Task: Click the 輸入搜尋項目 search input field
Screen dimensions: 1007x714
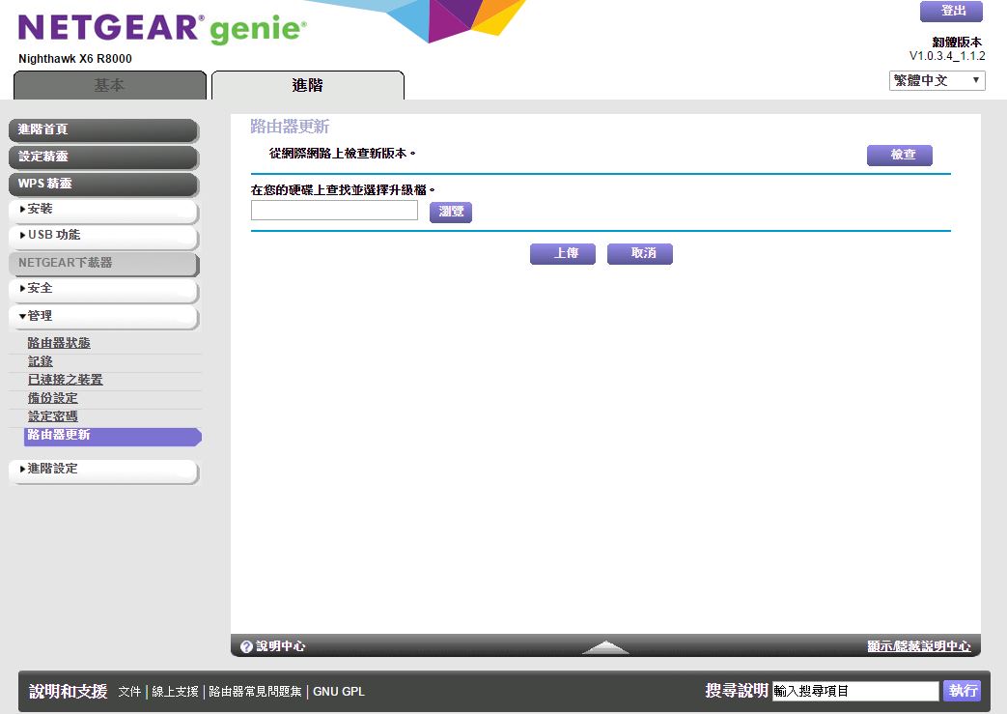Action: pos(855,691)
